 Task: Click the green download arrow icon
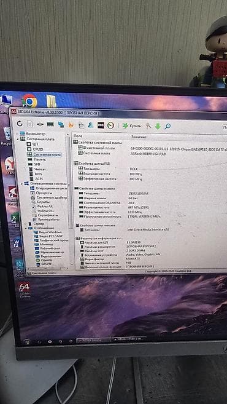(x=158, y=126)
